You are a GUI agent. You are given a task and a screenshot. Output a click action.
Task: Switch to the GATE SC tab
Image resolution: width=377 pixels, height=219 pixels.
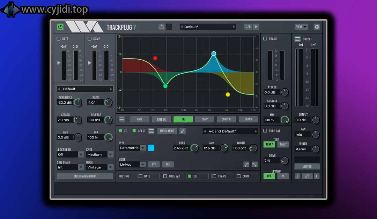pos(161,119)
